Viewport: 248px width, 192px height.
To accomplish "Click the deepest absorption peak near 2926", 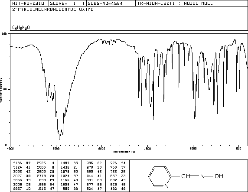I will click(x=59, y=139).
